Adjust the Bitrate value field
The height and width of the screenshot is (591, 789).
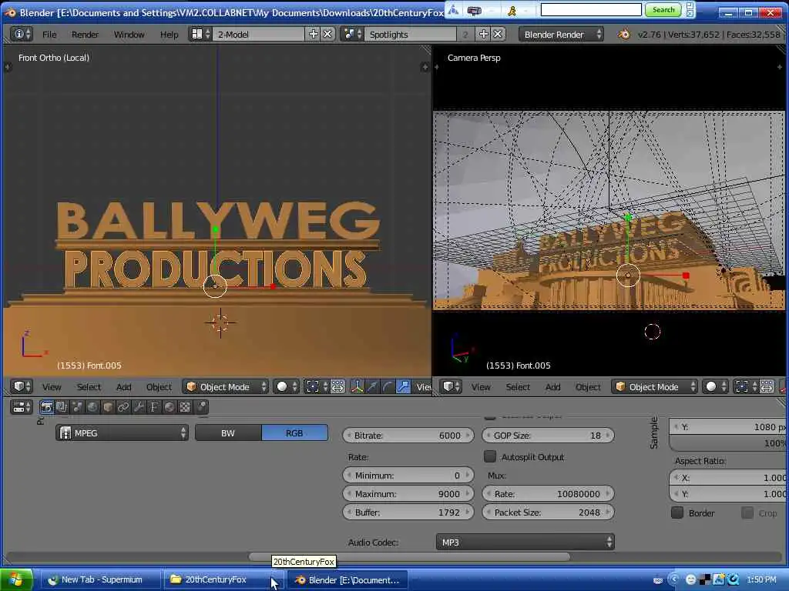[x=408, y=436]
